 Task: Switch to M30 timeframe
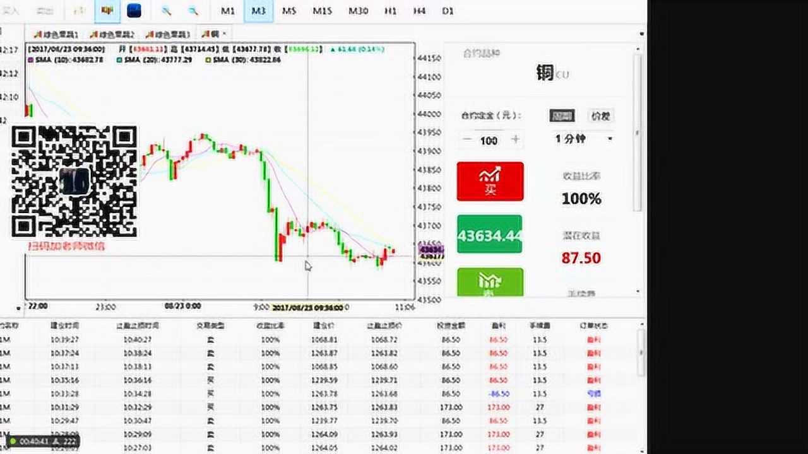point(358,11)
